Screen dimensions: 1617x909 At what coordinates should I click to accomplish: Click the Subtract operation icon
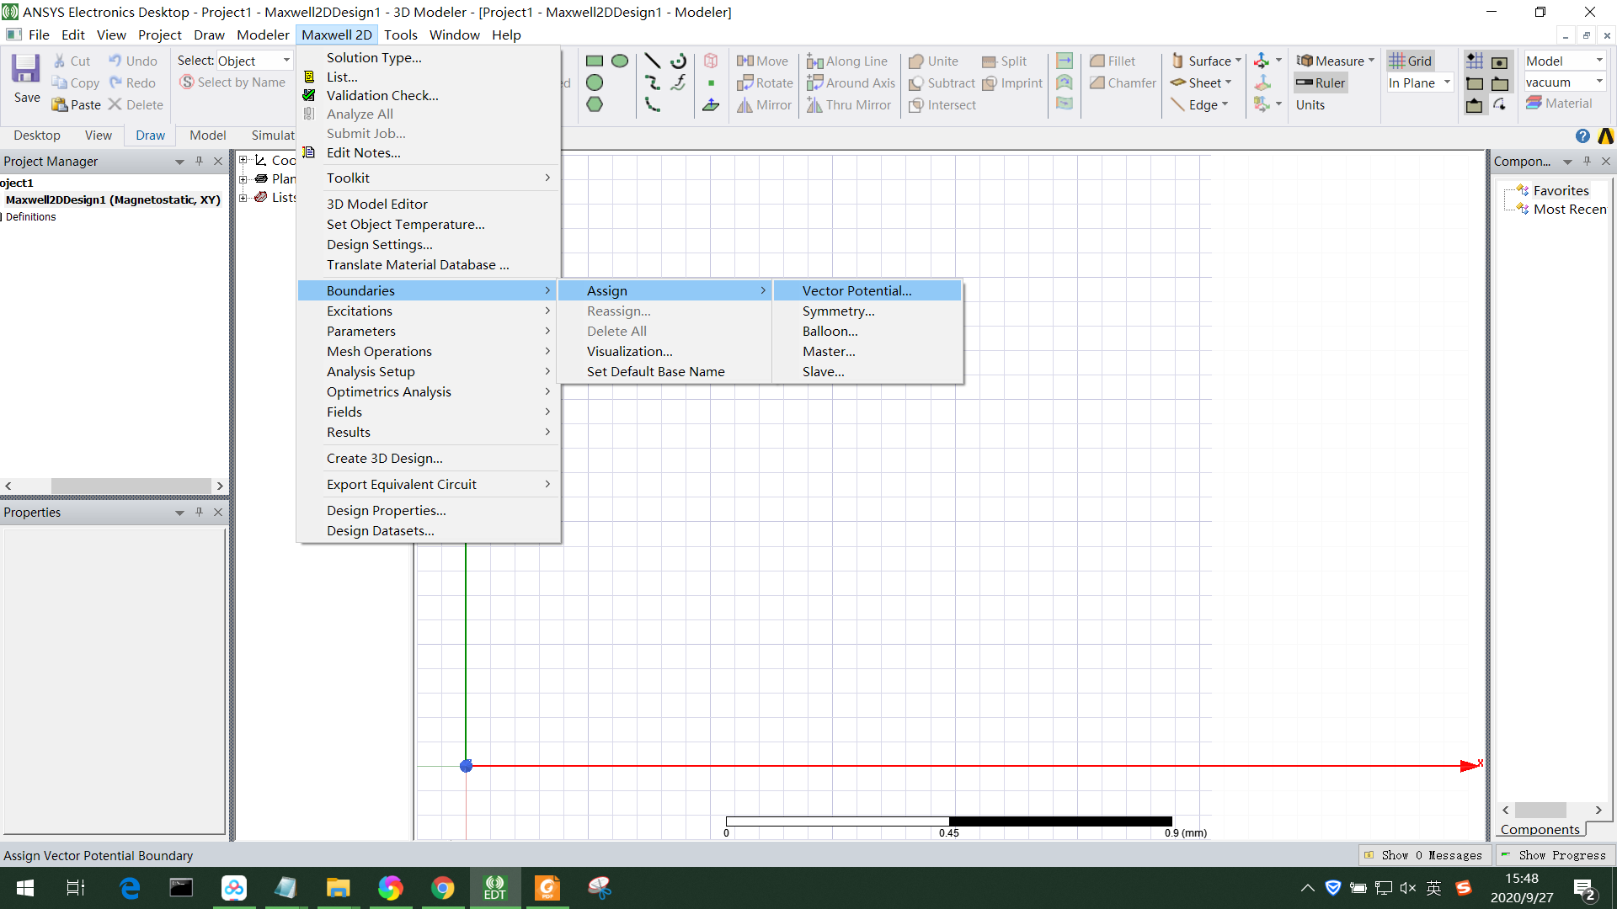pyautogui.click(x=941, y=82)
